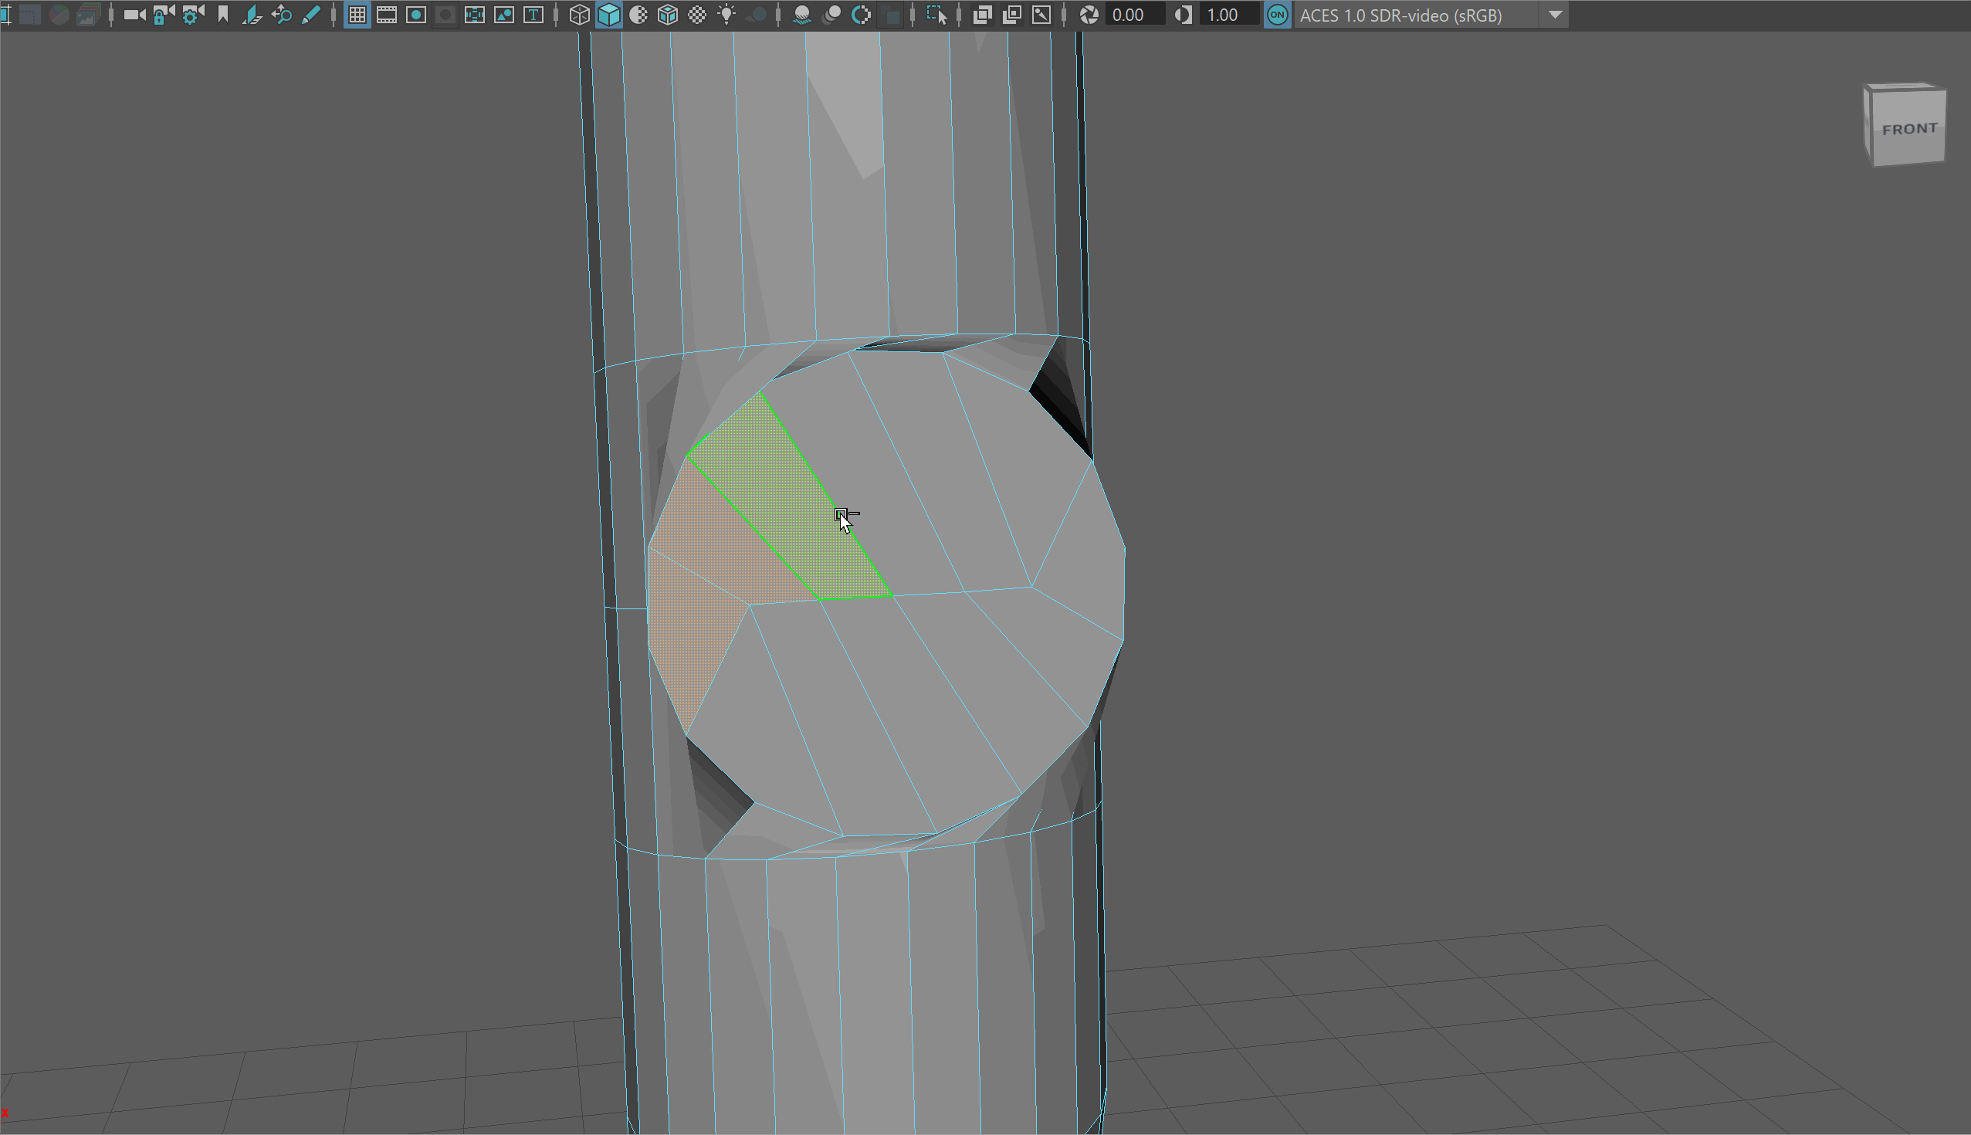Screen dimensions: 1971x1135
Task: Click the Bookmarks icon
Action: click(x=223, y=15)
